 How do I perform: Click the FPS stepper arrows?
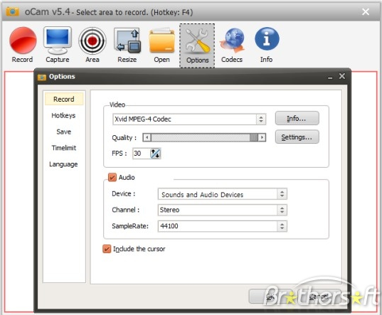pos(155,154)
